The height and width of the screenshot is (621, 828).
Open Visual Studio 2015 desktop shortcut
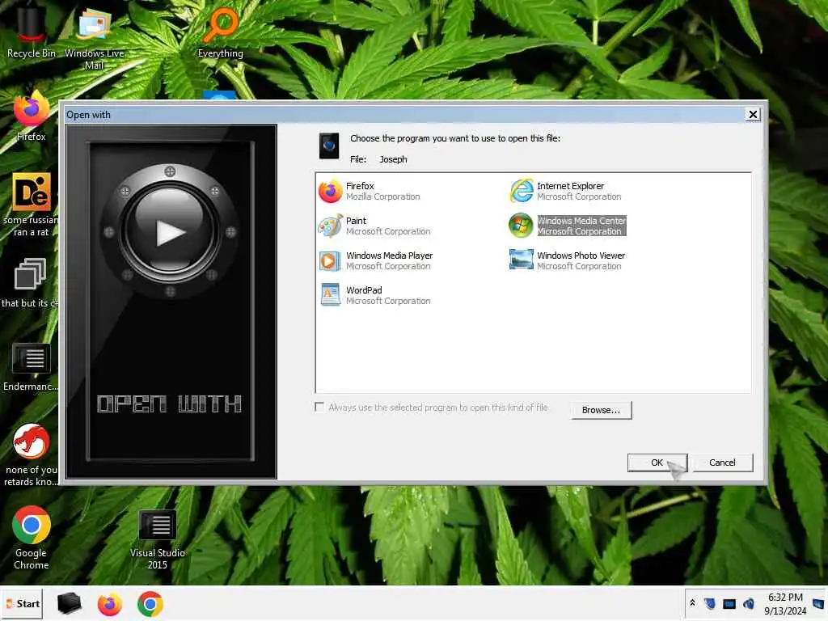tap(158, 539)
